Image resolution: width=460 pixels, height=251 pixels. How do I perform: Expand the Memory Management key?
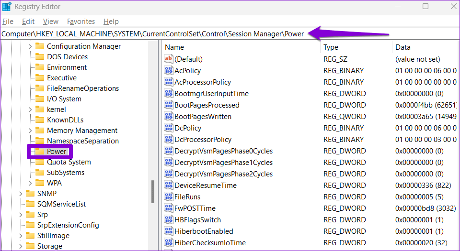[30, 131]
